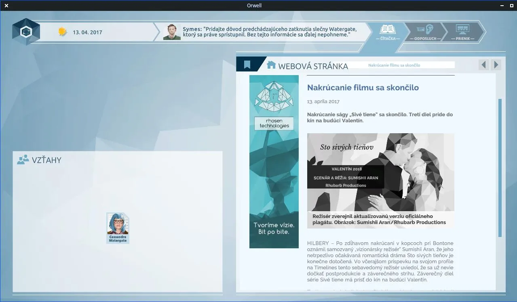Click the "rhosen technologies" label in the ad
Screen dimensions: 517x302
click(x=274, y=124)
